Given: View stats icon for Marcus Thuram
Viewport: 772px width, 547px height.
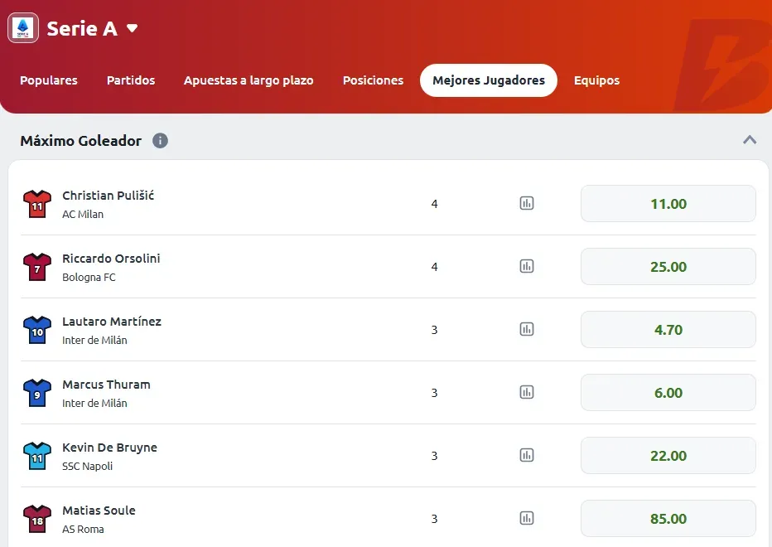Looking at the screenshot, I should point(527,392).
